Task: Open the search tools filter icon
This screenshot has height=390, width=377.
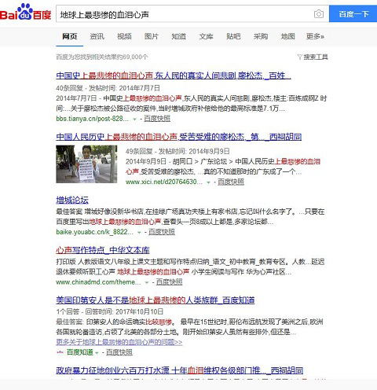Action: click(x=300, y=57)
